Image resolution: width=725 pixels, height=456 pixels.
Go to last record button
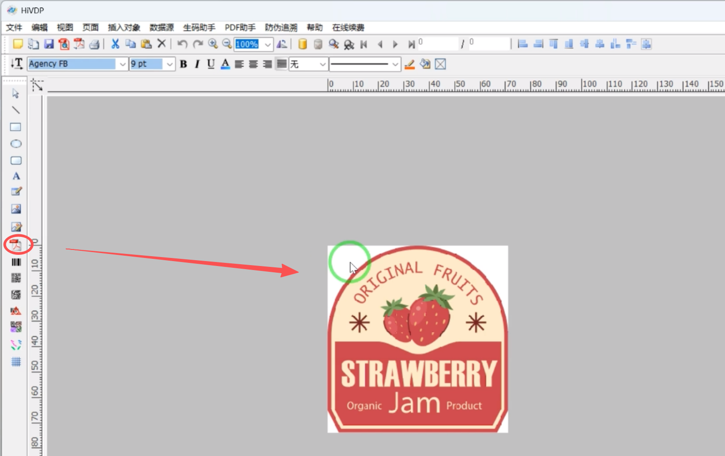coord(411,44)
